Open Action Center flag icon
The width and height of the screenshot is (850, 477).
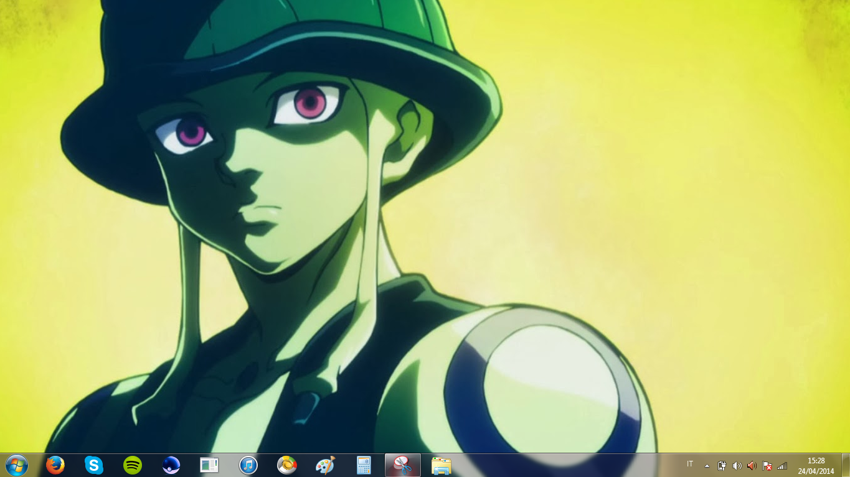click(767, 465)
